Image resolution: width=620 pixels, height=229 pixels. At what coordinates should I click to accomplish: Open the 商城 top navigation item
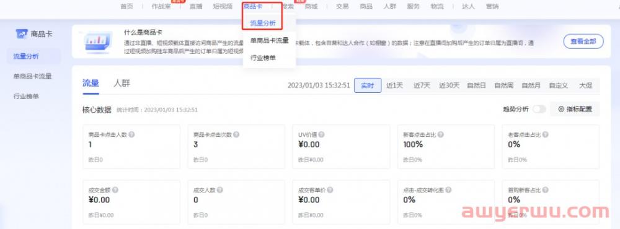click(311, 6)
